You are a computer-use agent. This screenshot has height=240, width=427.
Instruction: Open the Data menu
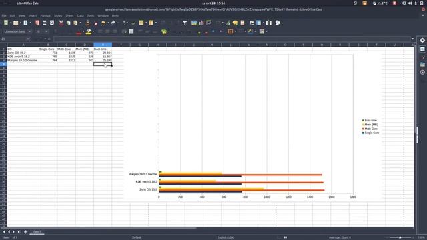[80, 16]
